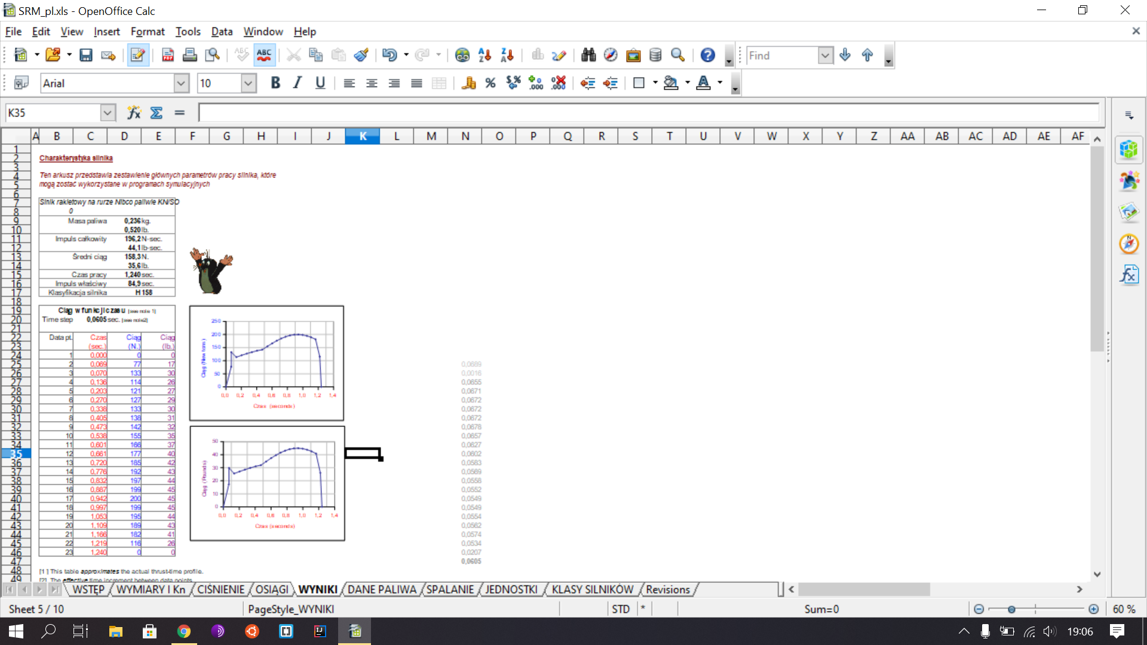Screen dimensions: 1147x645
Task: Click the STD selection mode field
Action: point(621,609)
